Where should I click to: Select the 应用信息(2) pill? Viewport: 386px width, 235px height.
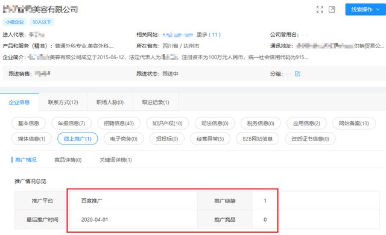(x=306, y=124)
